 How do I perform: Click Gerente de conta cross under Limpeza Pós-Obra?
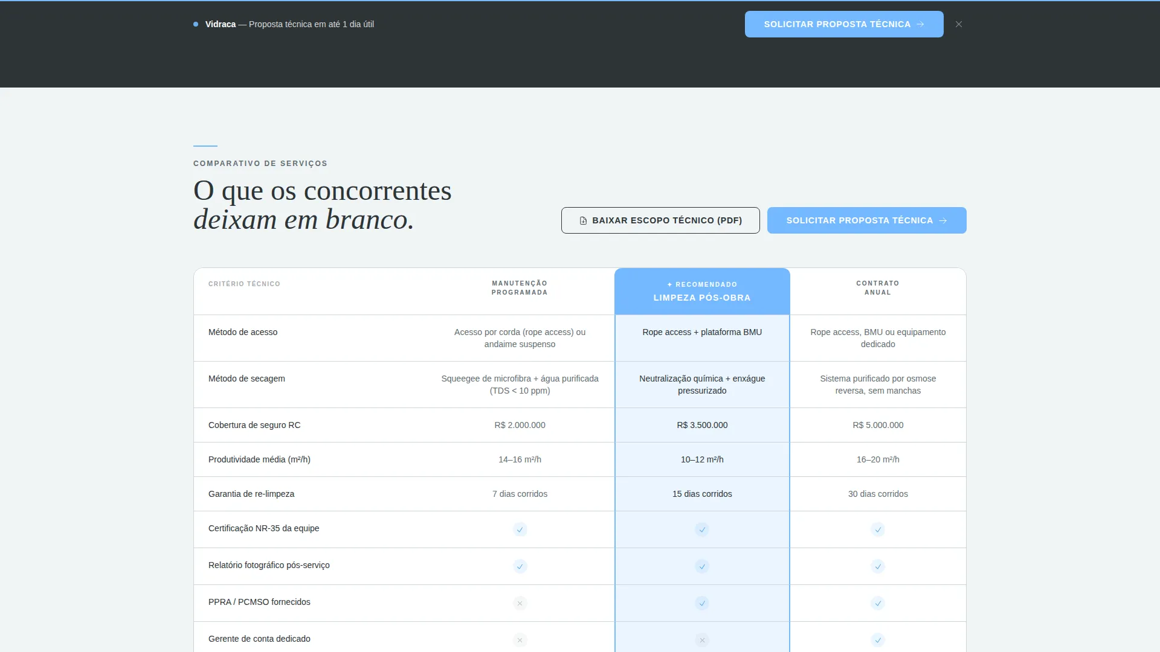coord(702,640)
